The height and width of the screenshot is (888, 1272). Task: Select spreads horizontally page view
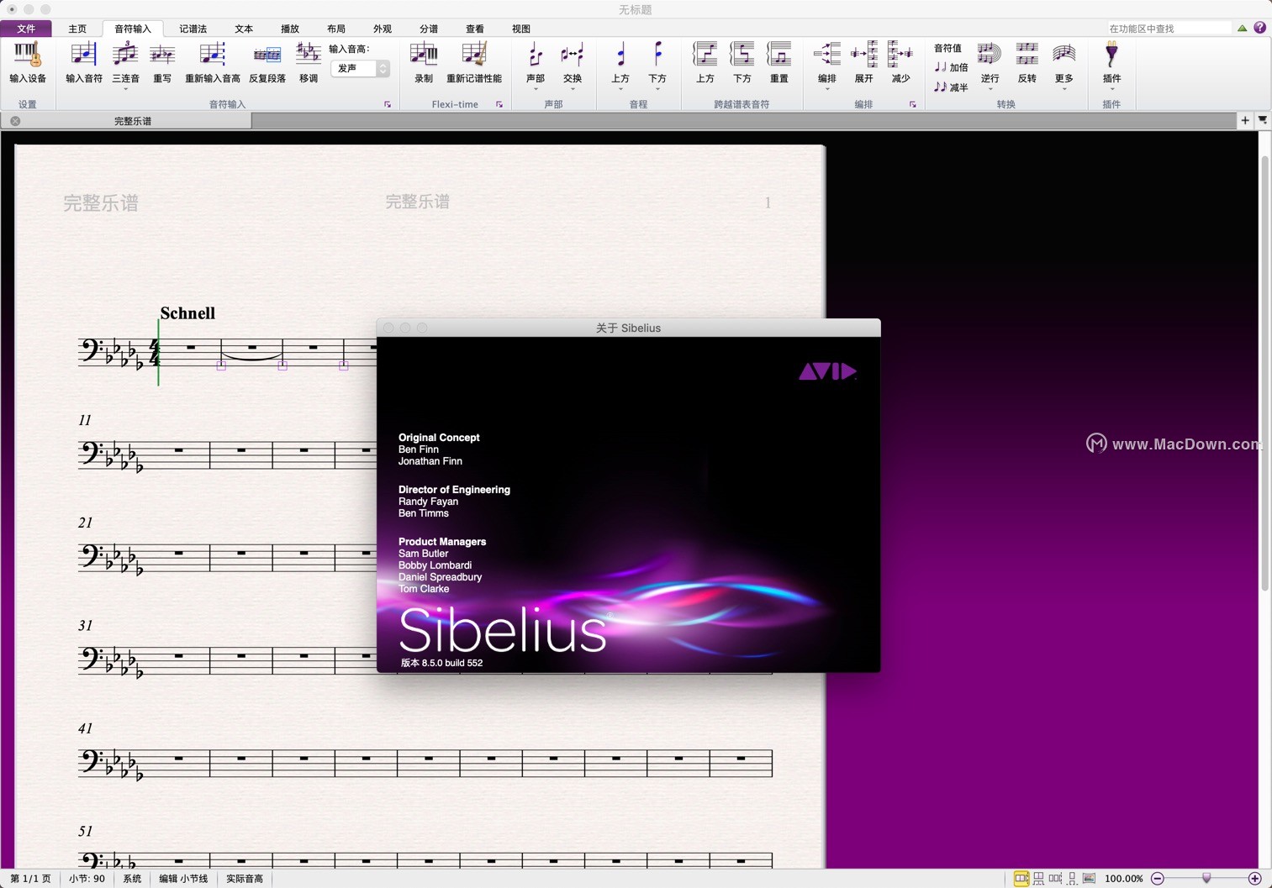pyautogui.click(x=1021, y=879)
